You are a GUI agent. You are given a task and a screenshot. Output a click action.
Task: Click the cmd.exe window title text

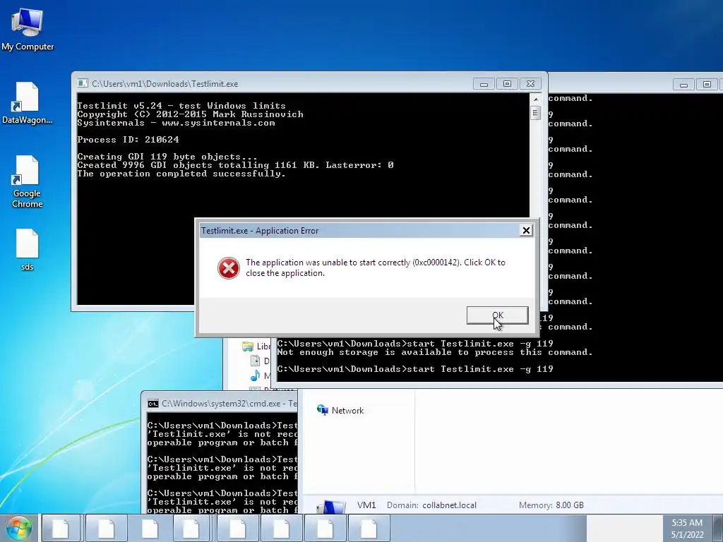point(229,403)
